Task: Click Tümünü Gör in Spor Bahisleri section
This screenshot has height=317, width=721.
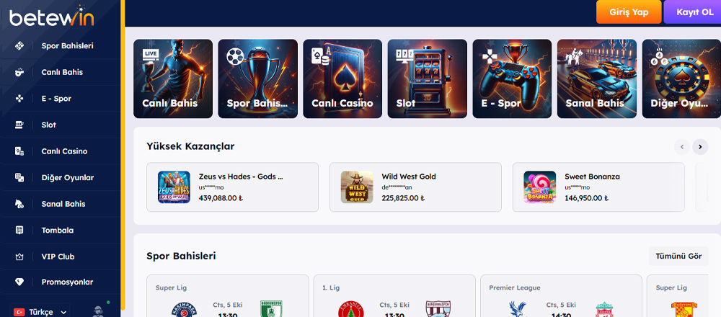Action: coord(678,256)
